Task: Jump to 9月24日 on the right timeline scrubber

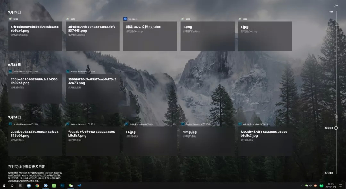Action: (329, 173)
